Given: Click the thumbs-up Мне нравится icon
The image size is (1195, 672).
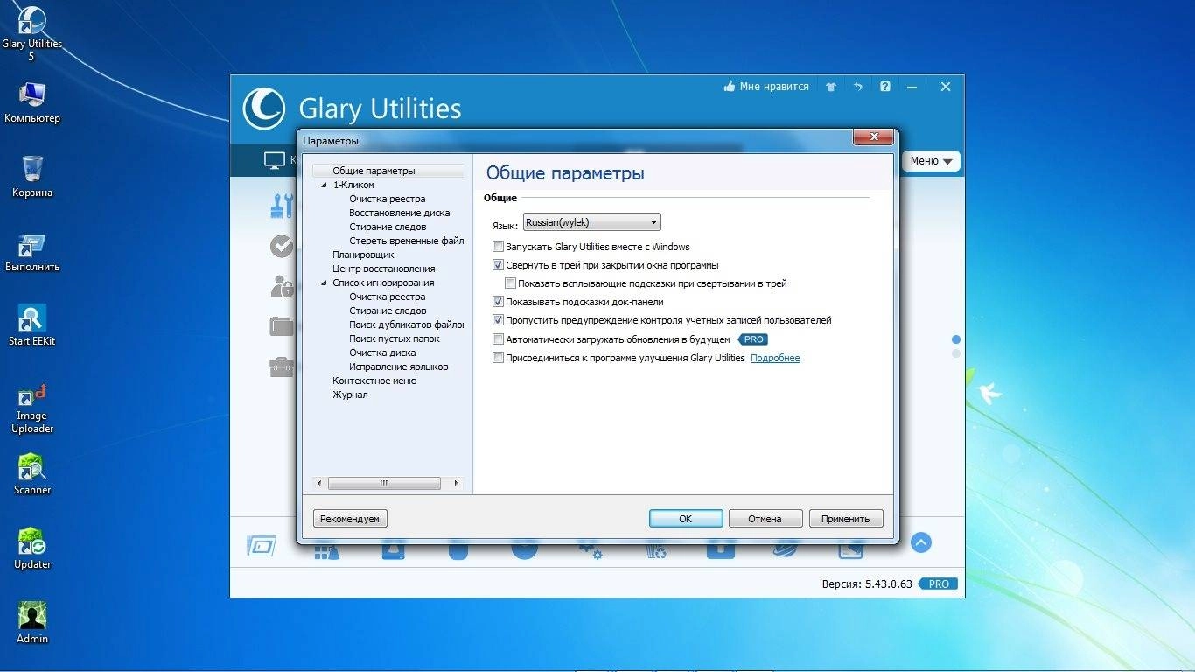Looking at the screenshot, I should [x=730, y=87].
